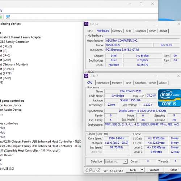Open the SPD tab in upper CPU-Z window
This screenshot has width=181, height=181.
tap(129, 31)
